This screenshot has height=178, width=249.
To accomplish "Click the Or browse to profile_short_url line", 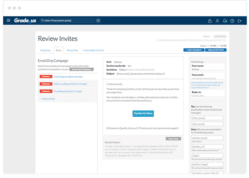I will (142, 128).
